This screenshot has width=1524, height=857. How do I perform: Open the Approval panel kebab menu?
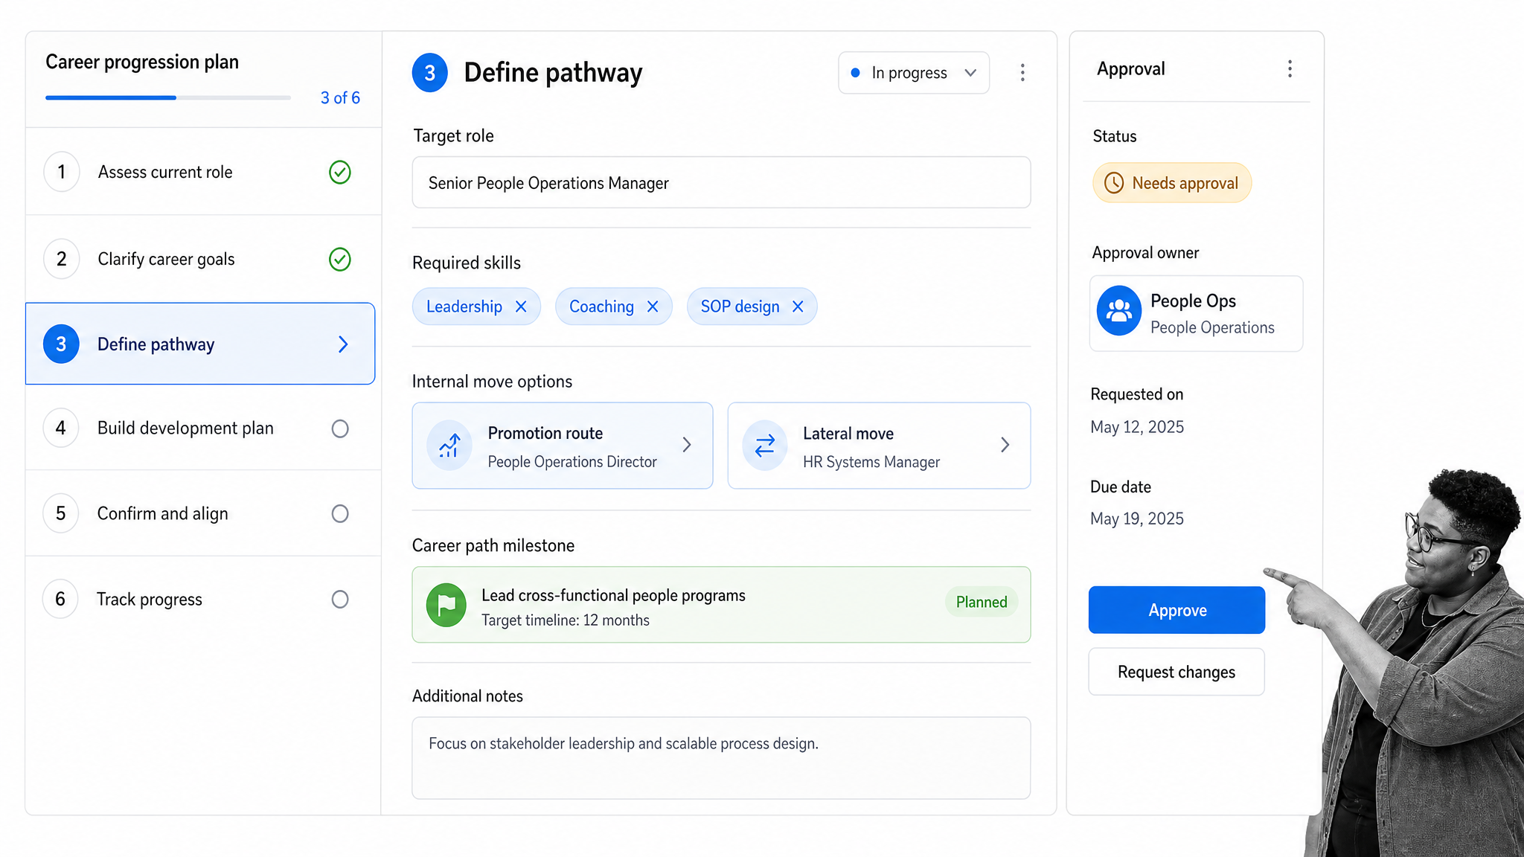point(1290,69)
